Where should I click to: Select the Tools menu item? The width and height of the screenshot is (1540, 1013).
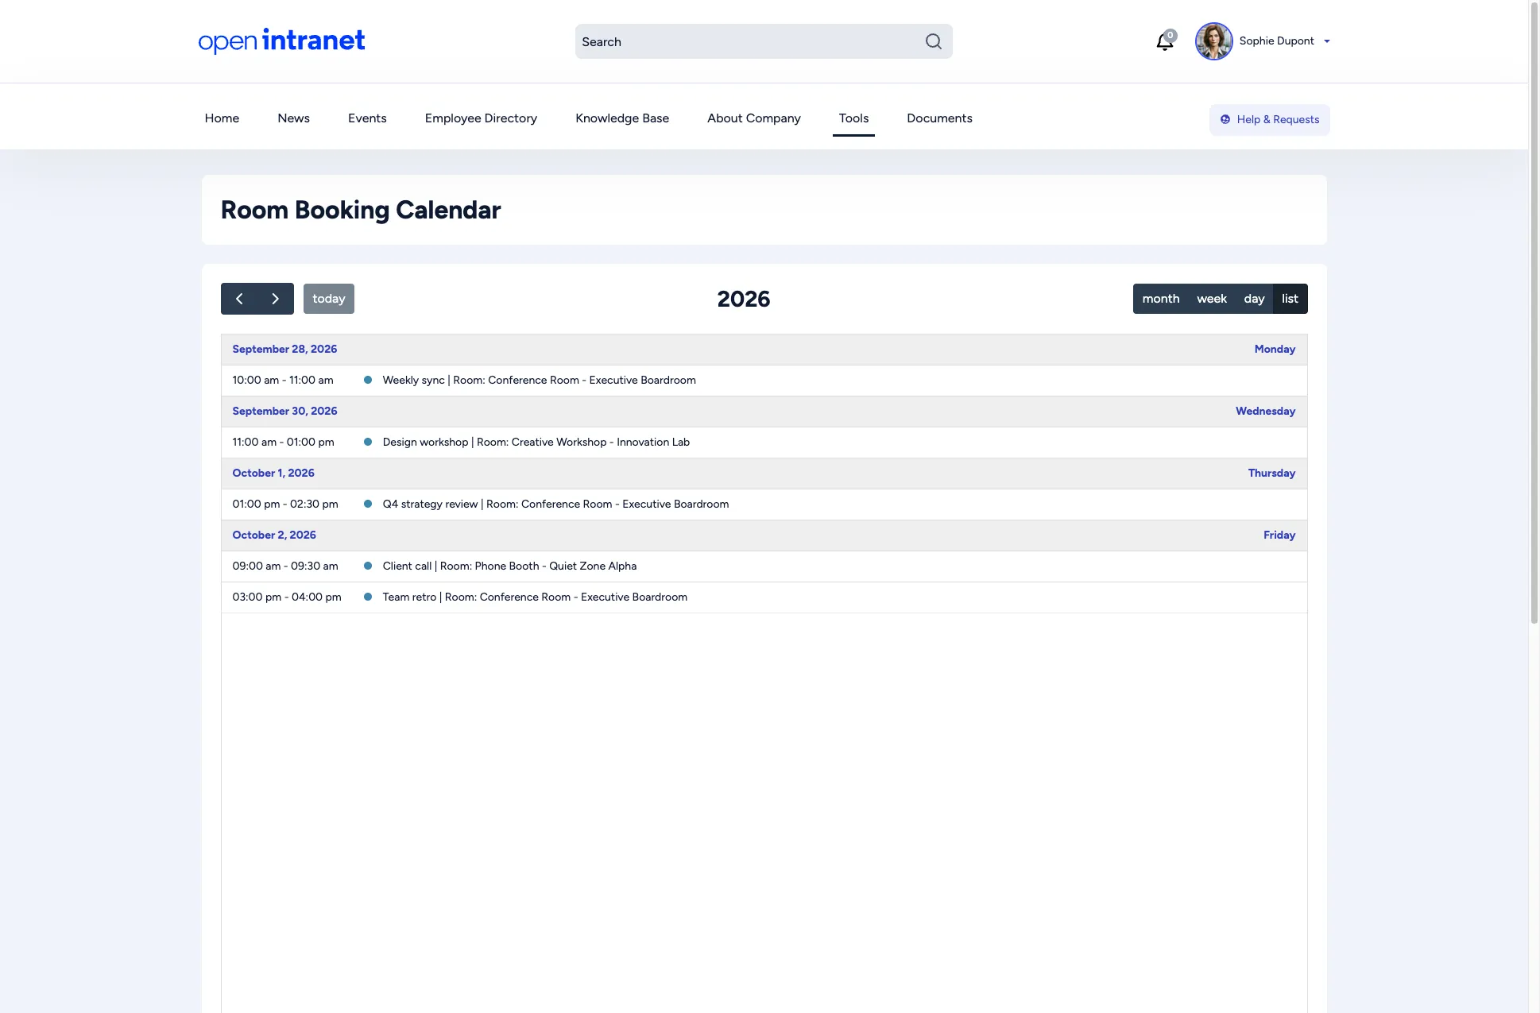(x=853, y=118)
